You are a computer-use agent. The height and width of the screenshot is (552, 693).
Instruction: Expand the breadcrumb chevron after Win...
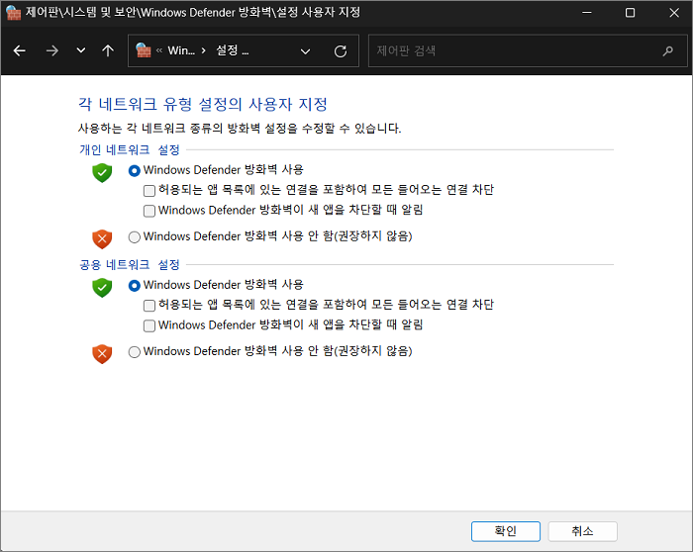pyautogui.click(x=203, y=50)
